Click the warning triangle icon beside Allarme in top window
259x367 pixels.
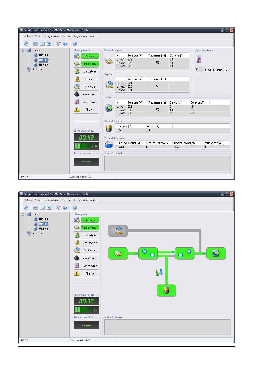point(77,110)
